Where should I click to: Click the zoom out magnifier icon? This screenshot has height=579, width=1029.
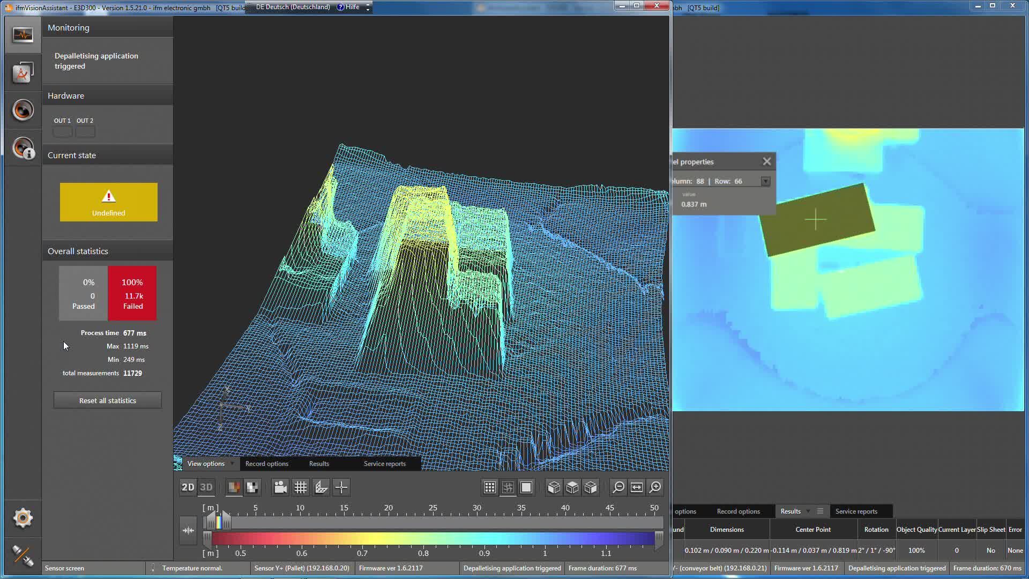click(x=618, y=487)
